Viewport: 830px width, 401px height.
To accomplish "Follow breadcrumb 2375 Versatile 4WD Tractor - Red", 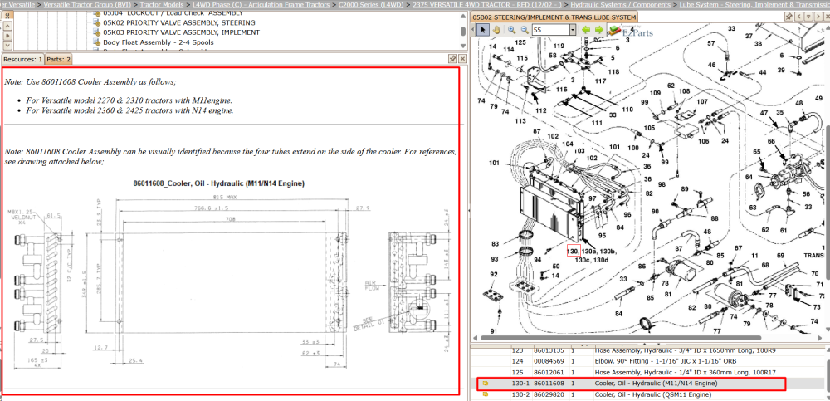I will coord(487,4).
